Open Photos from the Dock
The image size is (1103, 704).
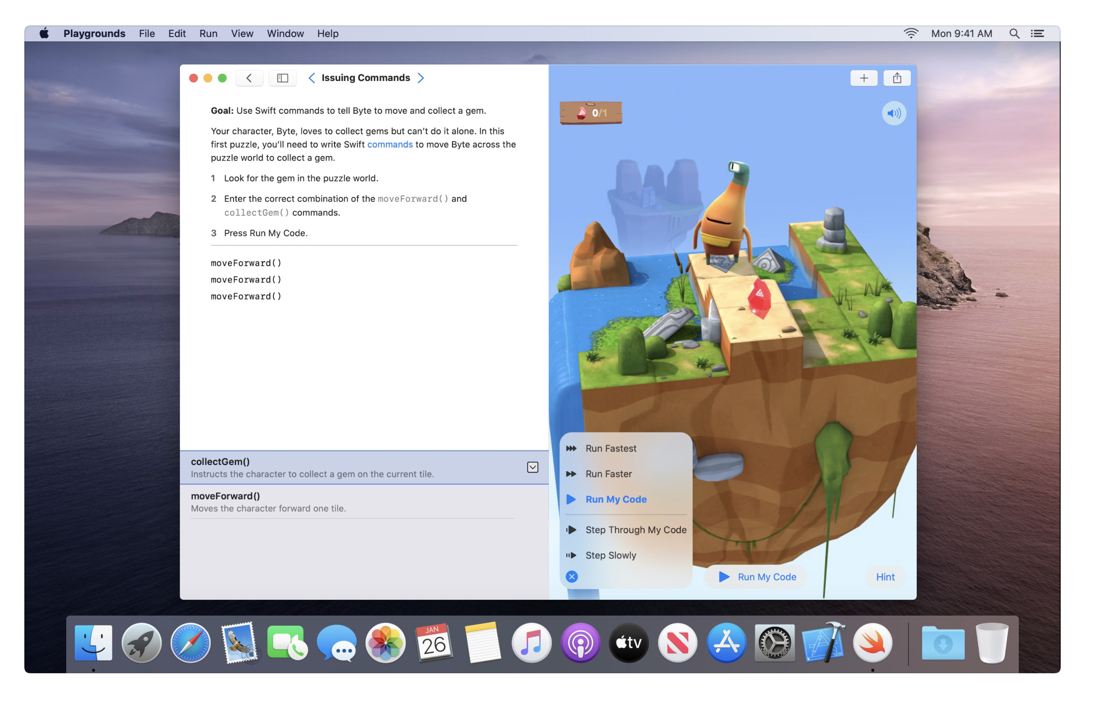pos(385,643)
